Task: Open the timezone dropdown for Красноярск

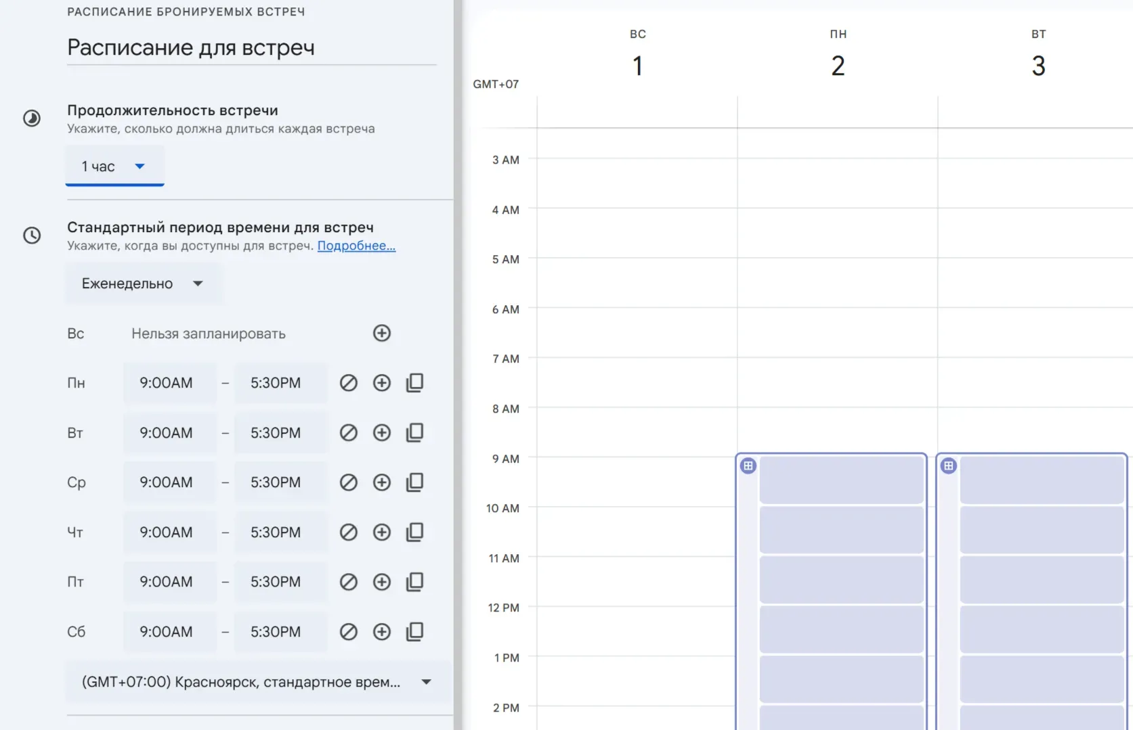Action: [x=257, y=682]
